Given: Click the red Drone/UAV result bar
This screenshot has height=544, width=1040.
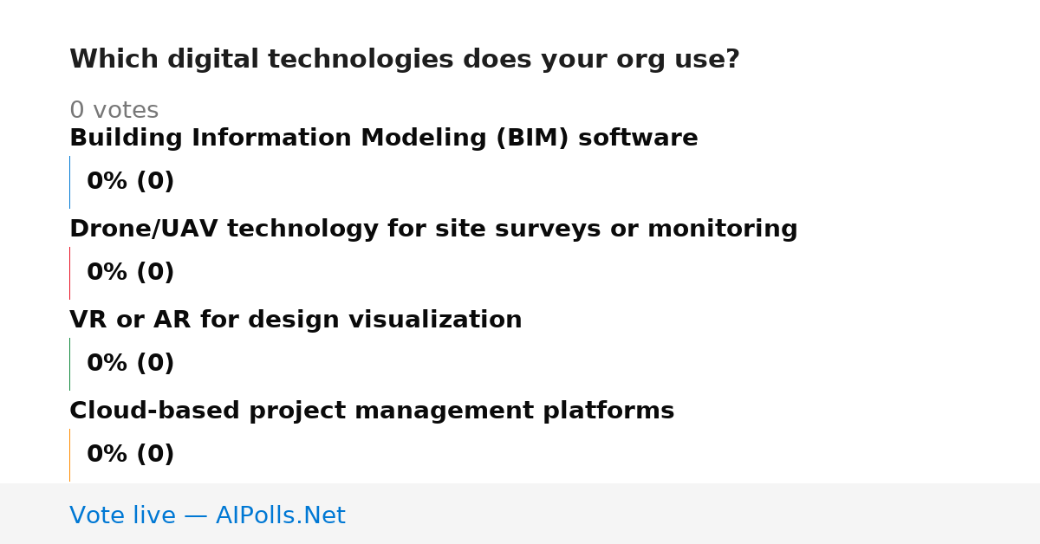Looking at the screenshot, I should [69, 273].
